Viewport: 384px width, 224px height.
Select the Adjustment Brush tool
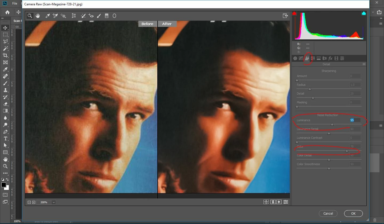coord(99,16)
